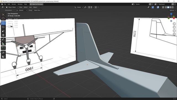Screen dimensions: 177x100
Task: Click the blue Z axis gizmo handle
Action: (171, 14)
